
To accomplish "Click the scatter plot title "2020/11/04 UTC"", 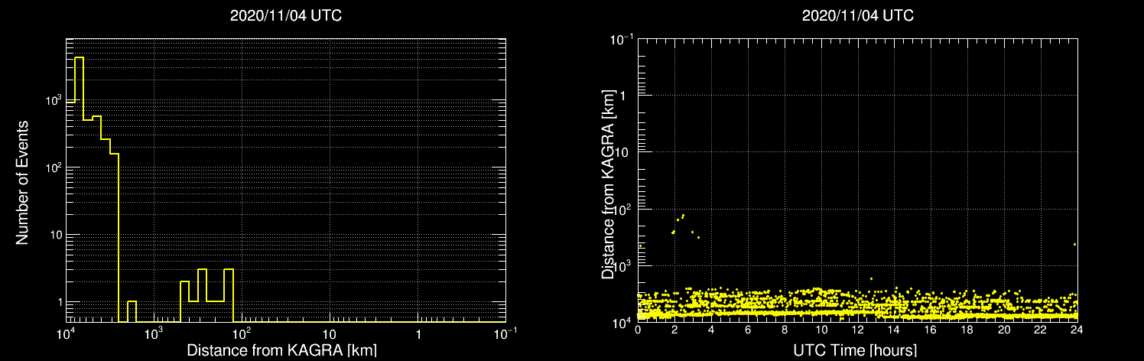I will point(857,16).
